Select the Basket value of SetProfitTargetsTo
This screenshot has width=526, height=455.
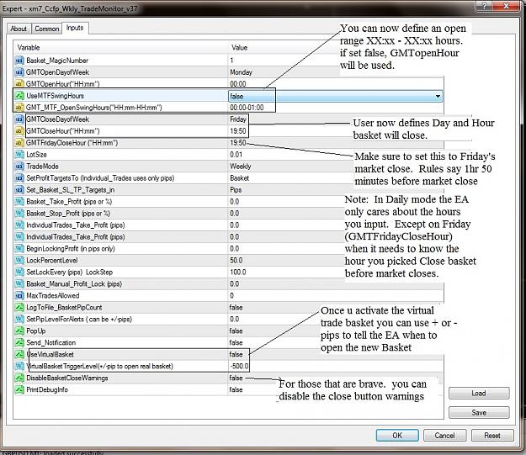[x=239, y=178]
